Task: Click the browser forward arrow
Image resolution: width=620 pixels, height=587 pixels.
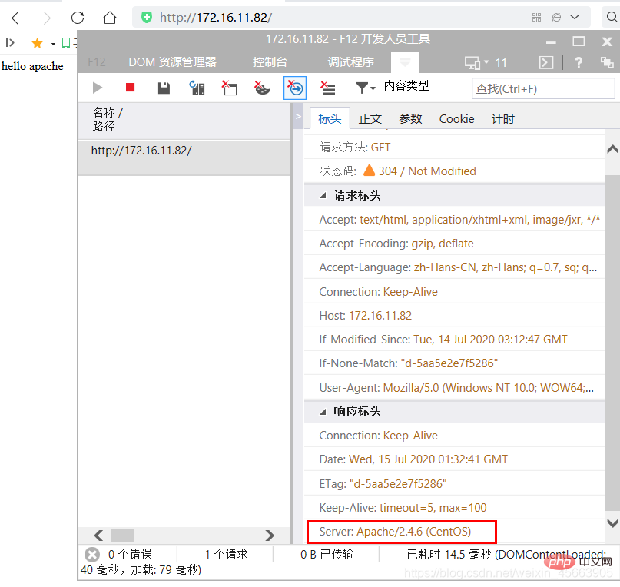Action: click(47, 18)
